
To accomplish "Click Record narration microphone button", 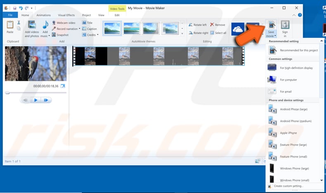I will (64, 29).
